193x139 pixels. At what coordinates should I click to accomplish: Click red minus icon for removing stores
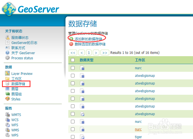(x=71, y=44)
